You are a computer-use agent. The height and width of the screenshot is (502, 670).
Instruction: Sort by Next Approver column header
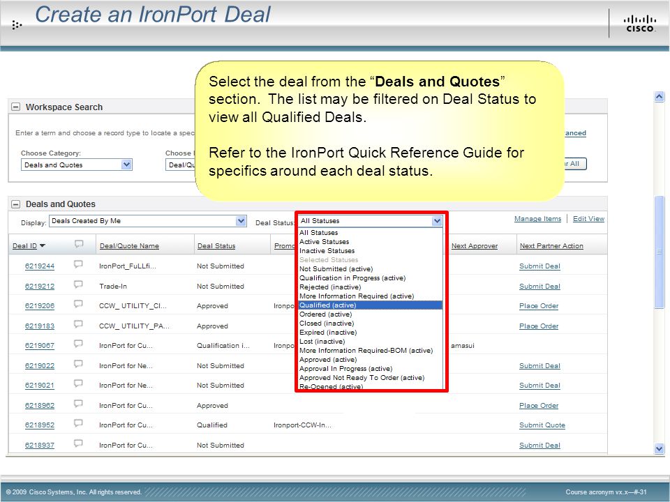pos(475,245)
